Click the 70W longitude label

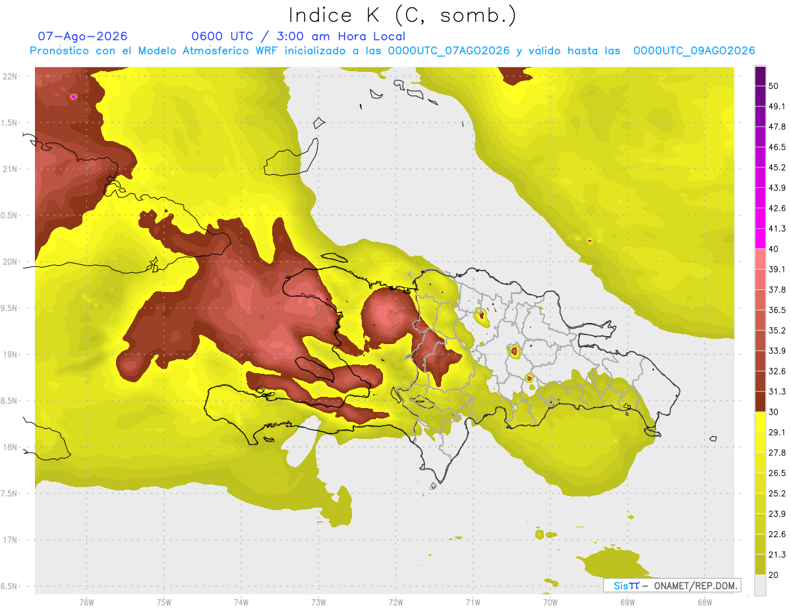pos(550,602)
